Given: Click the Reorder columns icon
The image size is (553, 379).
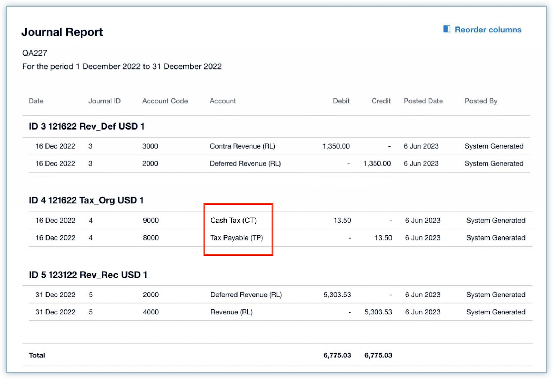Looking at the screenshot, I should (447, 29).
